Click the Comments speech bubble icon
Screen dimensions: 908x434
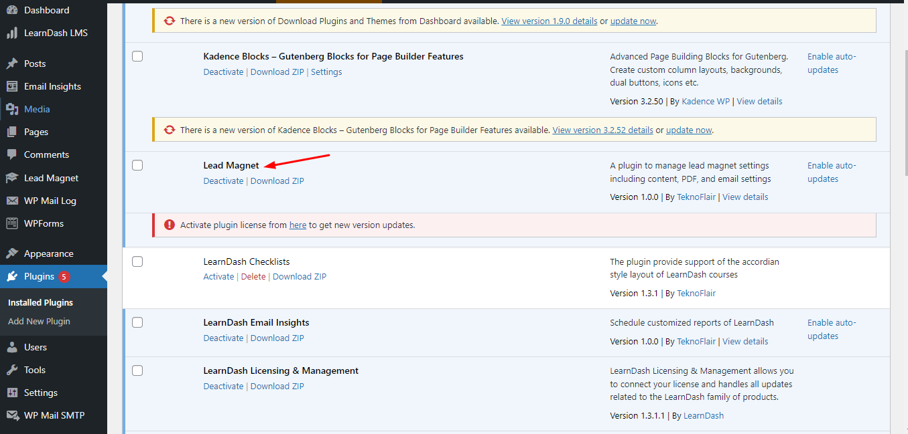12,154
